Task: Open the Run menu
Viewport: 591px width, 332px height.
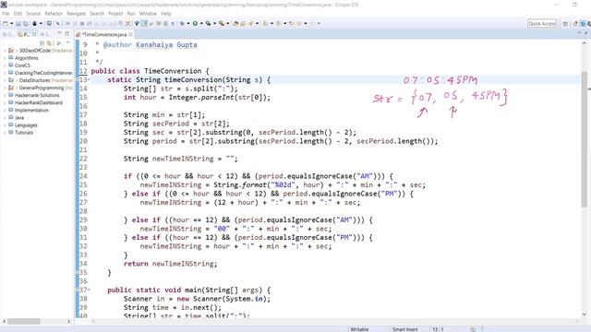Action: [x=131, y=14]
